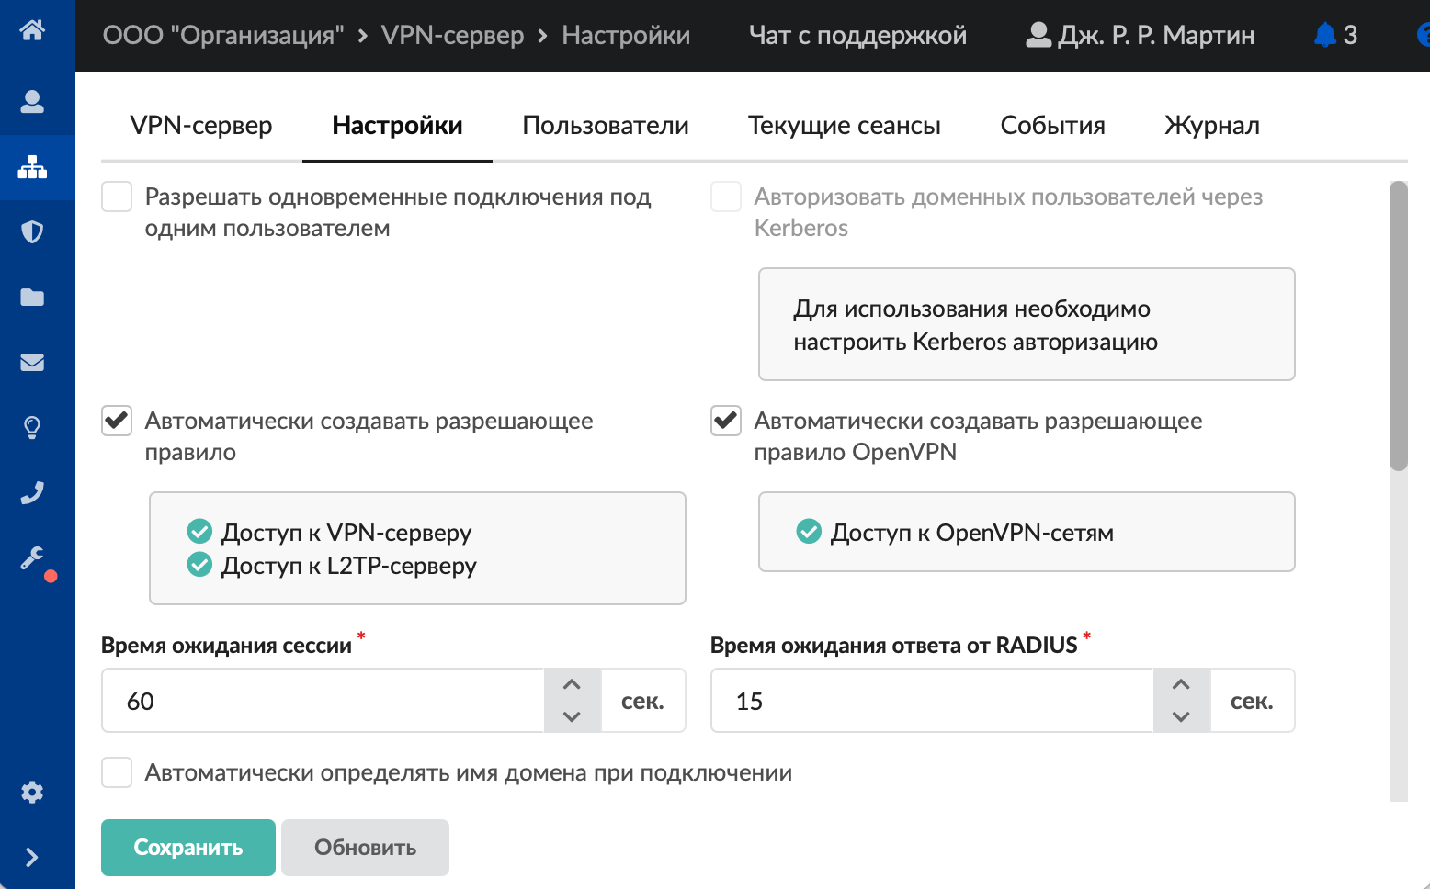
Task: Expand sidebar with bottom chevron arrow
Action: pos(32,857)
